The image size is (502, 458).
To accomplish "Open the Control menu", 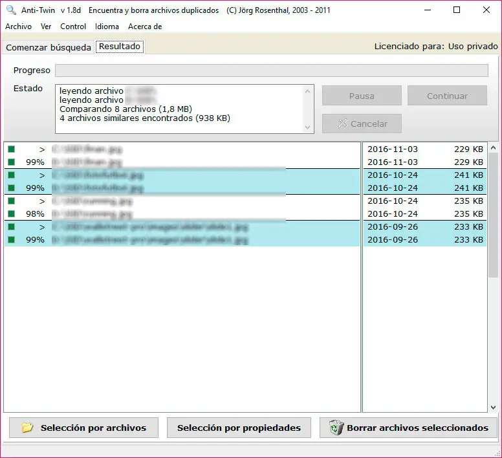I will click(x=73, y=27).
